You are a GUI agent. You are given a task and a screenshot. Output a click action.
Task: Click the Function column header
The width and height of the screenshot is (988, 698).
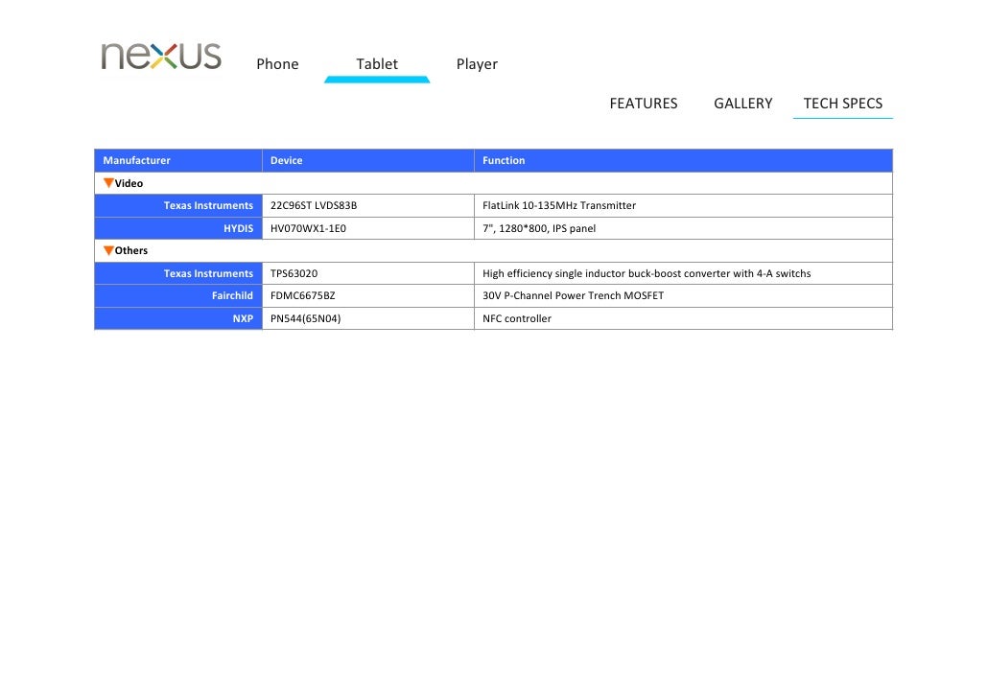click(683, 161)
